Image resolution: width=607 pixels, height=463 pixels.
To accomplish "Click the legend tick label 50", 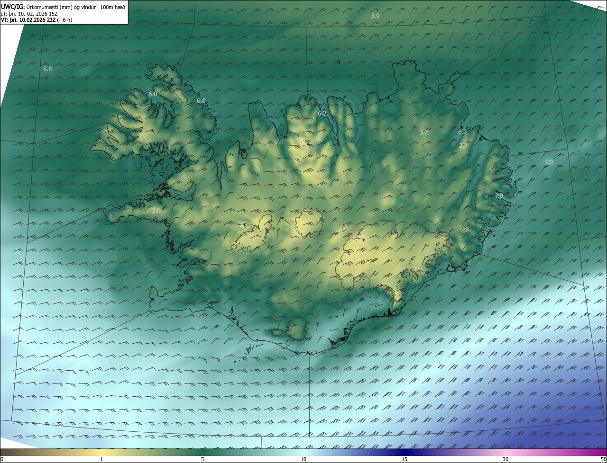I will [x=603, y=459].
